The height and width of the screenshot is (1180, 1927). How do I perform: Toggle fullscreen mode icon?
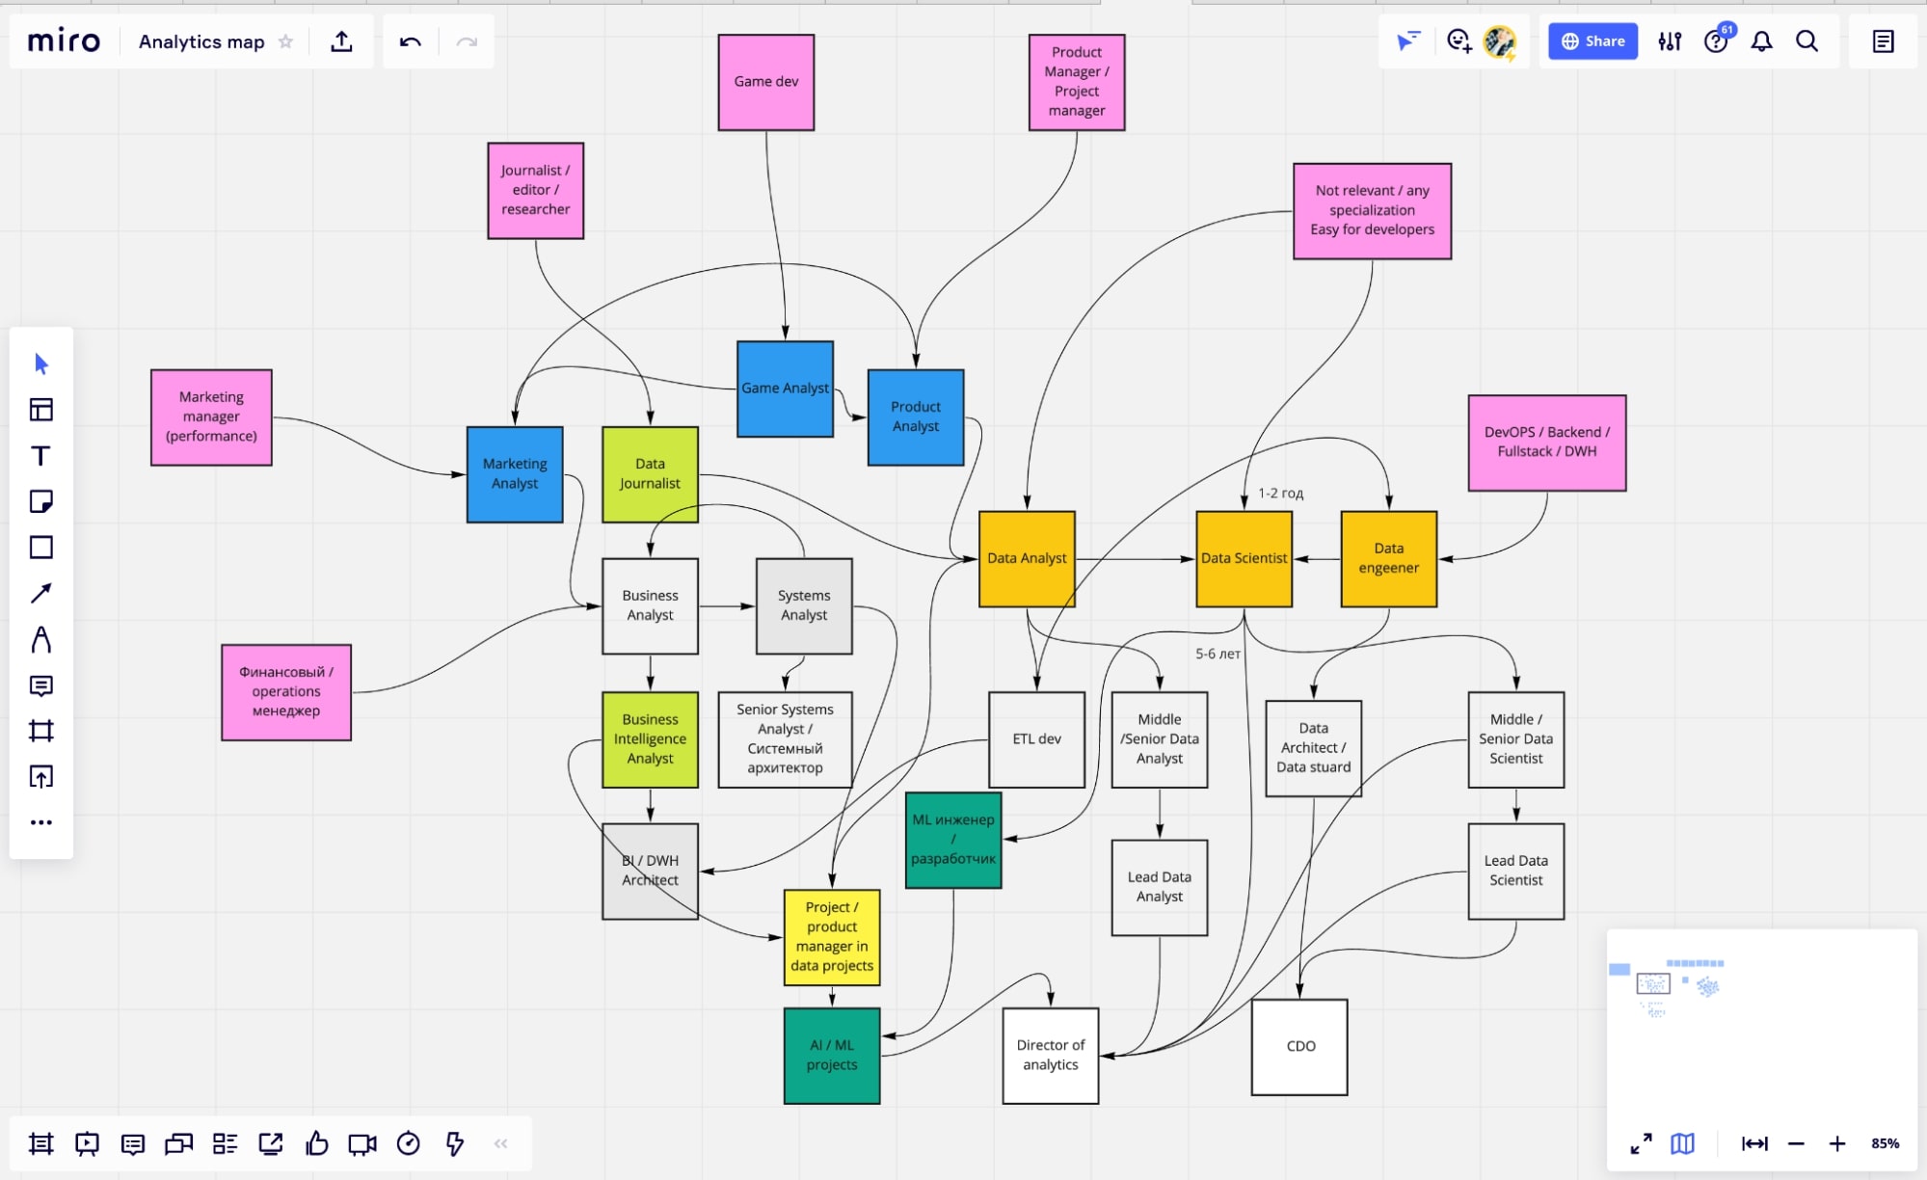tap(1641, 1143)
